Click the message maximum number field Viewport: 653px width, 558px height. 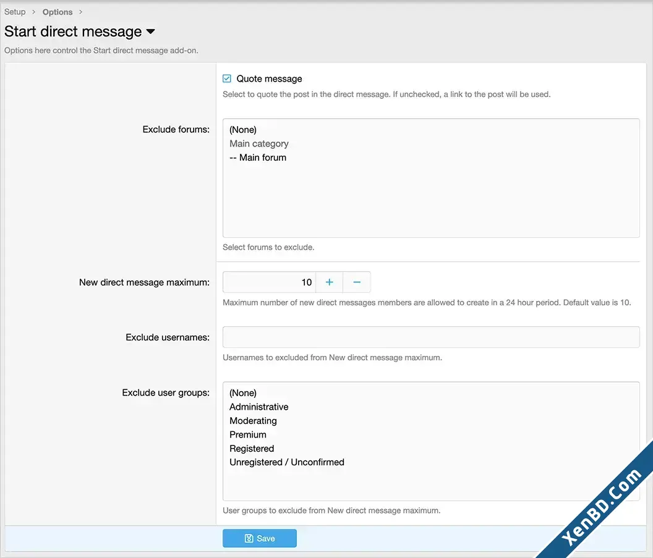click(269, 282)
